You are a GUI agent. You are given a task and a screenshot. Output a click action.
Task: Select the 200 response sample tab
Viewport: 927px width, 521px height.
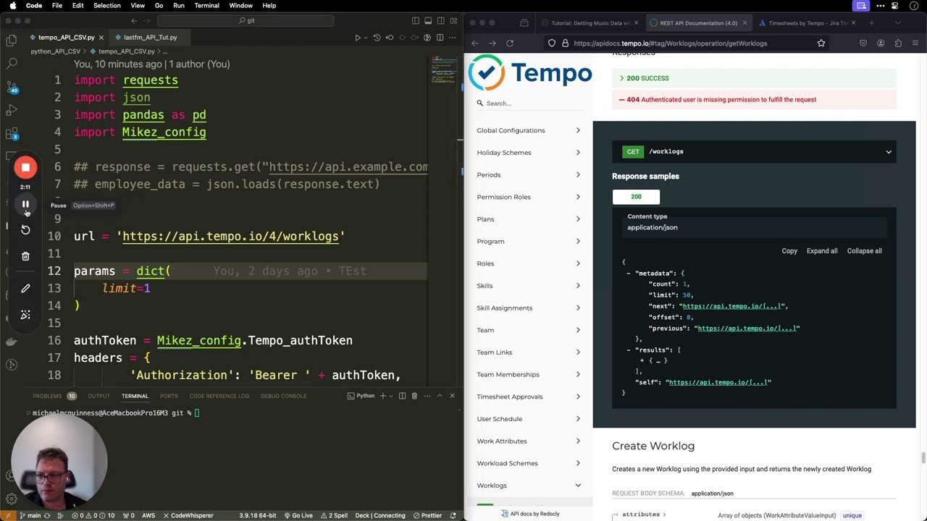[636, 197]
